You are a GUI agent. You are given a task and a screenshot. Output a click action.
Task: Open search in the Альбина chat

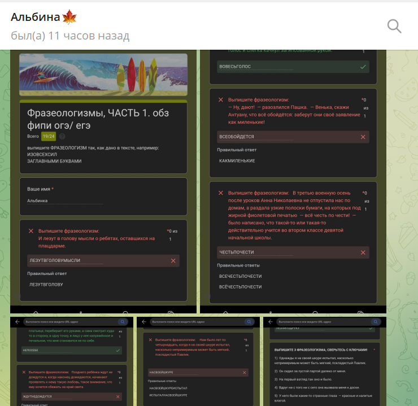click(394, 25)
